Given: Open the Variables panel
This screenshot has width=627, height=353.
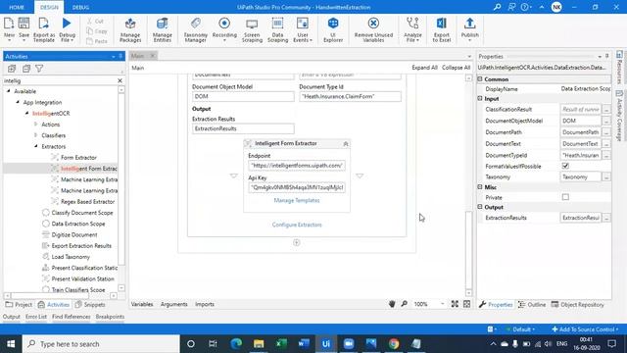Looking at the screenshot, I should pos(142,304).
